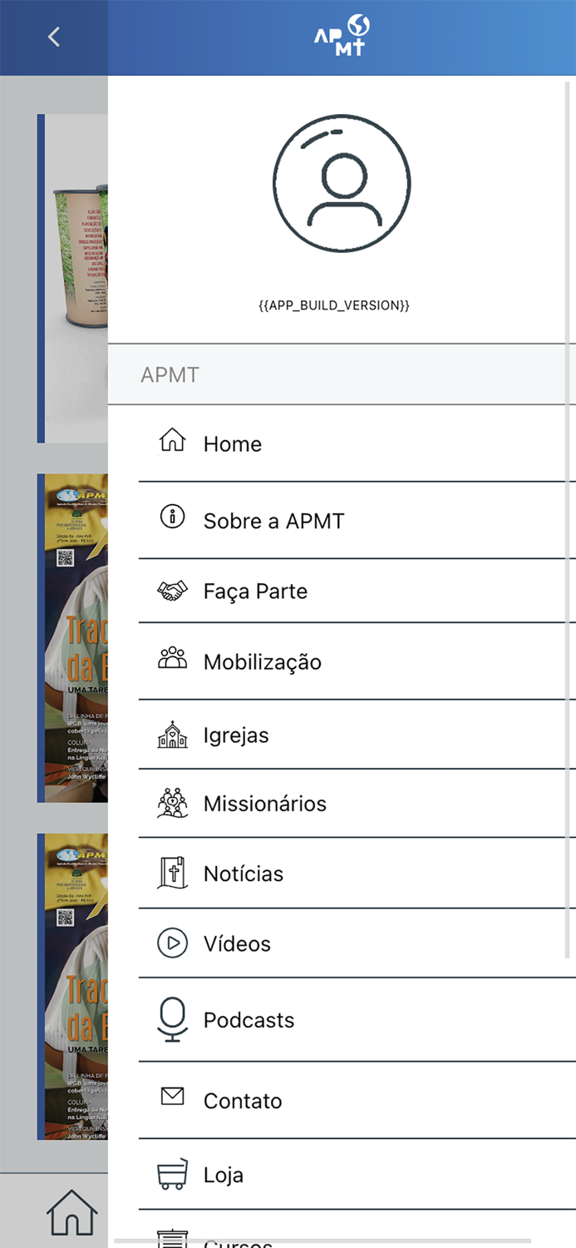Tap the Notícias flag icon

coord(172,870)
